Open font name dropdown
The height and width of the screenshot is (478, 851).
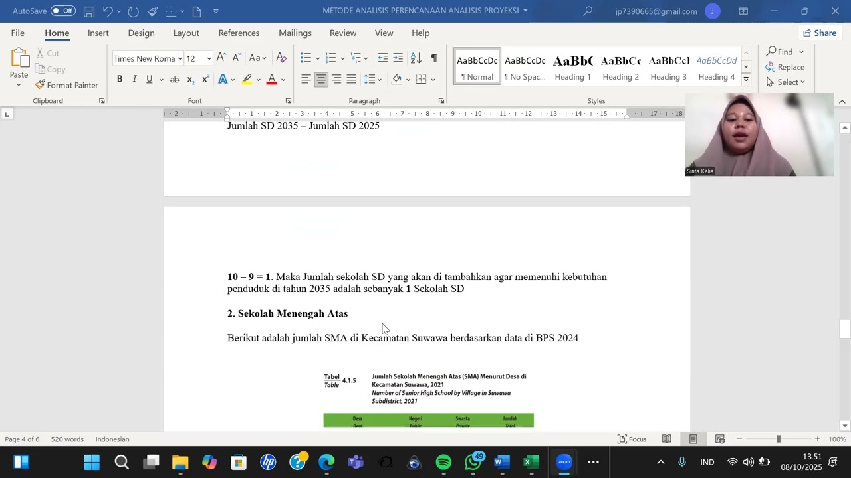click(x=180, y=59)
